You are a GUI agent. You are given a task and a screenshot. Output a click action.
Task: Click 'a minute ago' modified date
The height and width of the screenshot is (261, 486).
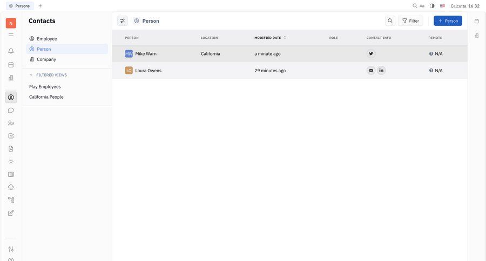coord(267,53)
